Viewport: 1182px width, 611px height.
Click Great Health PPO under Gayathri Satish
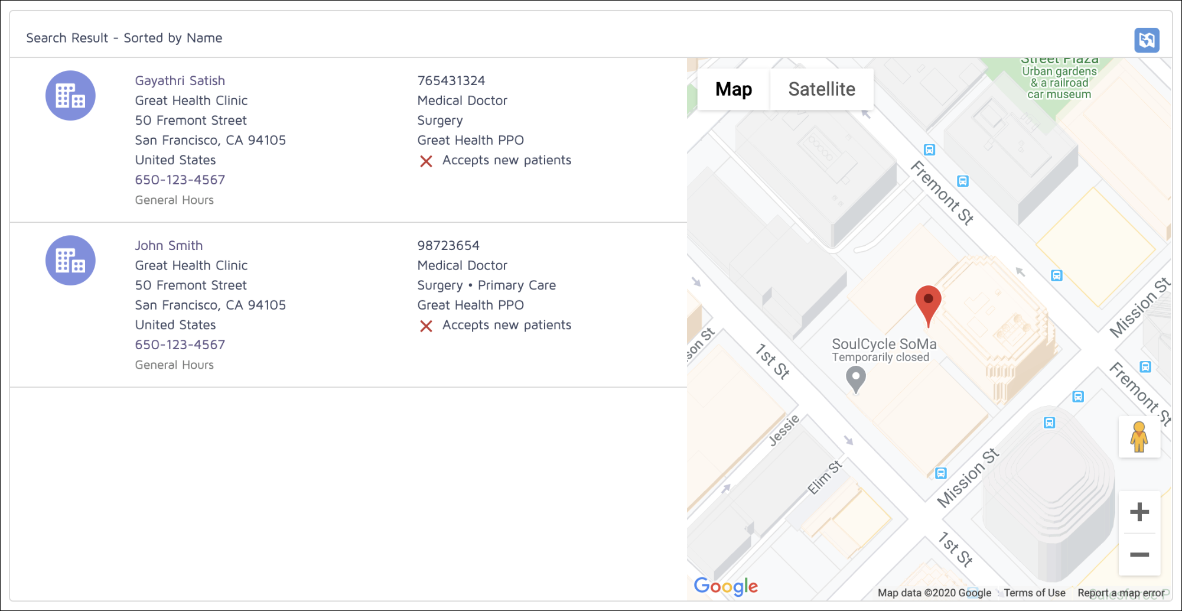coord(471,140)
